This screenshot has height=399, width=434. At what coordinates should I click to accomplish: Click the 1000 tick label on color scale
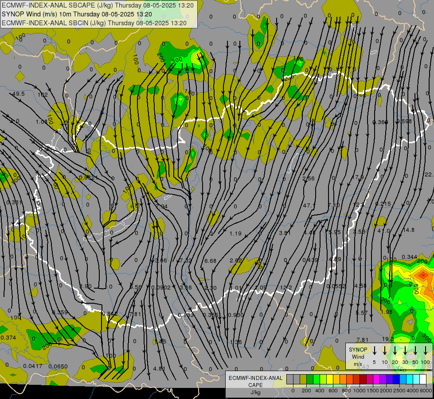pos(359,391)
